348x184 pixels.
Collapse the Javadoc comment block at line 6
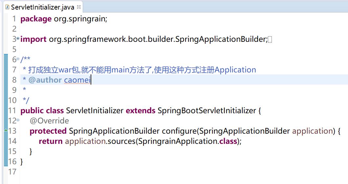tap(18, 59)
